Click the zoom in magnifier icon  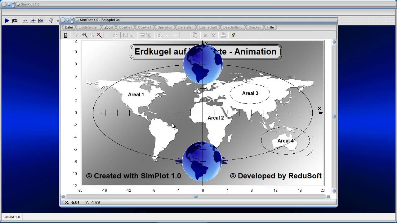(x=99, y=35)
